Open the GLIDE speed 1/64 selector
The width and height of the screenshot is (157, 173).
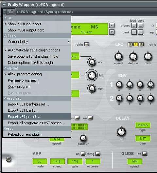coord(134,161)
